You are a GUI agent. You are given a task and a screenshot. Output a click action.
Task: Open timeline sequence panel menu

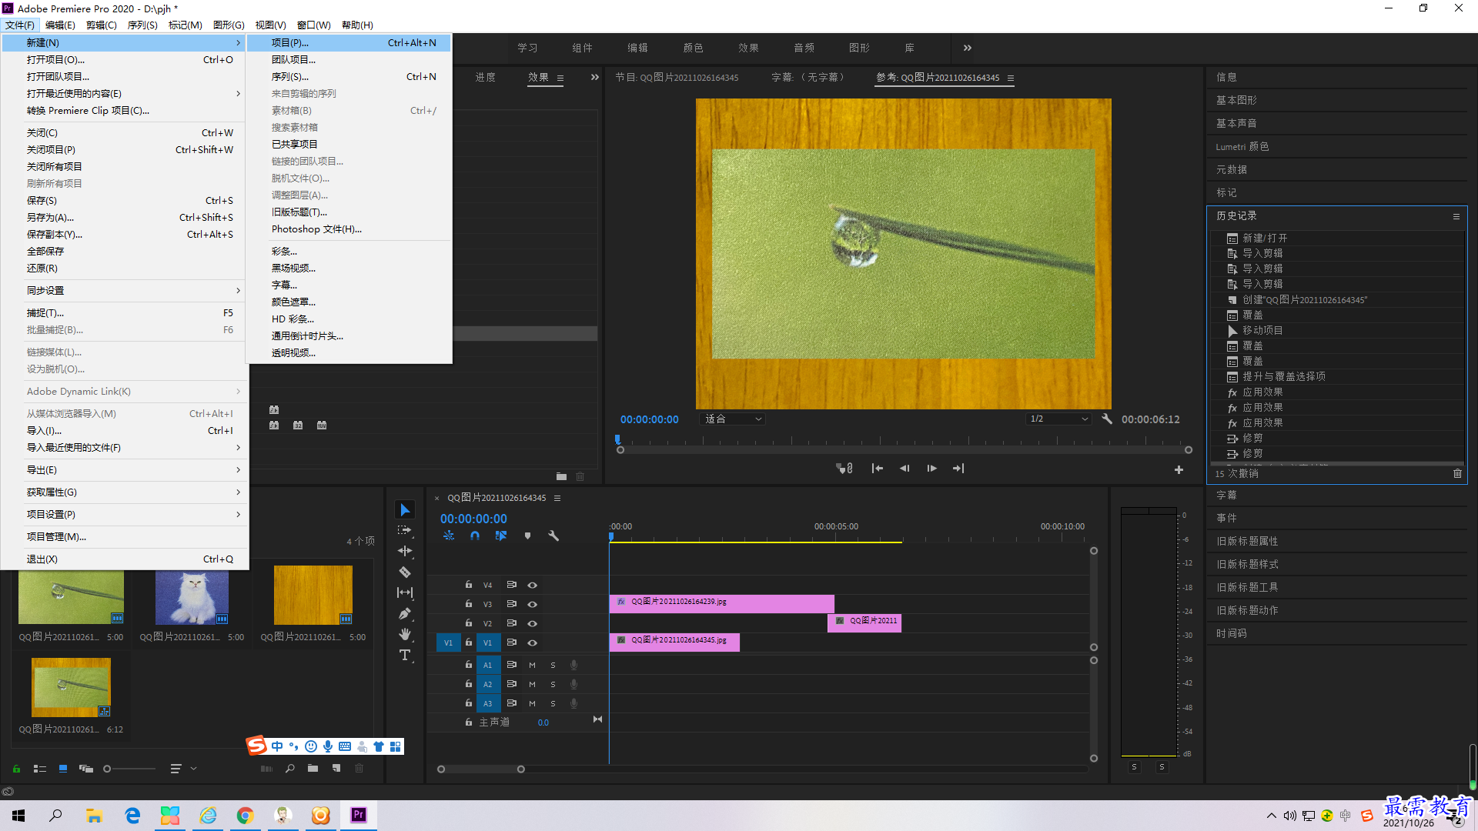coord(557,498)
